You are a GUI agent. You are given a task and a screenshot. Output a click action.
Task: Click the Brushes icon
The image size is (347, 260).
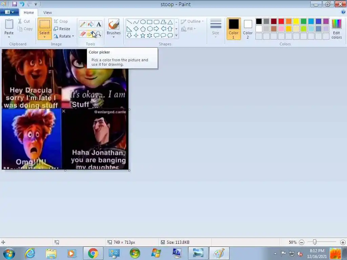[x=114, y=24]
